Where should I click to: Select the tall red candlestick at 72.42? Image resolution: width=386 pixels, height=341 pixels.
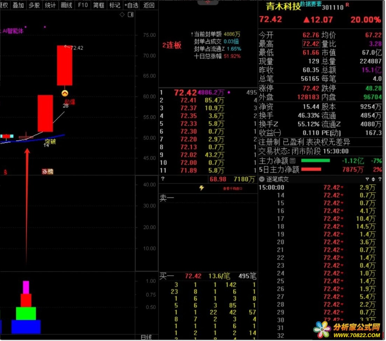pos(64,65)
